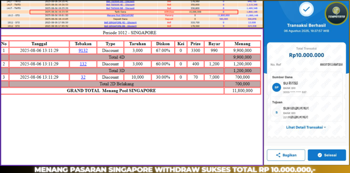
Task: Click the Tebakan column header
Action: [83, 44]
